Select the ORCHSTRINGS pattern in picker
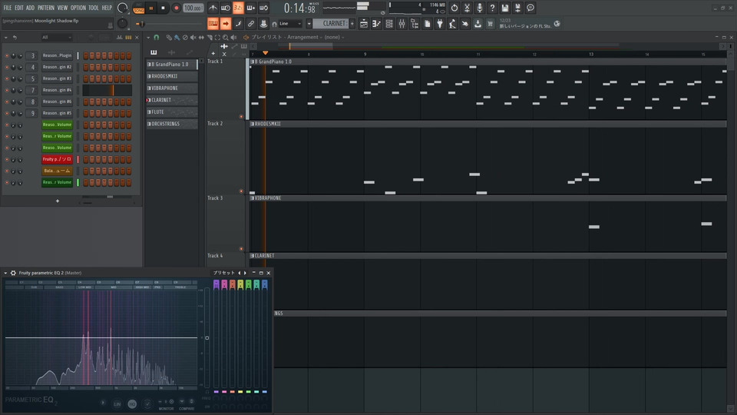 click(172, 124)
